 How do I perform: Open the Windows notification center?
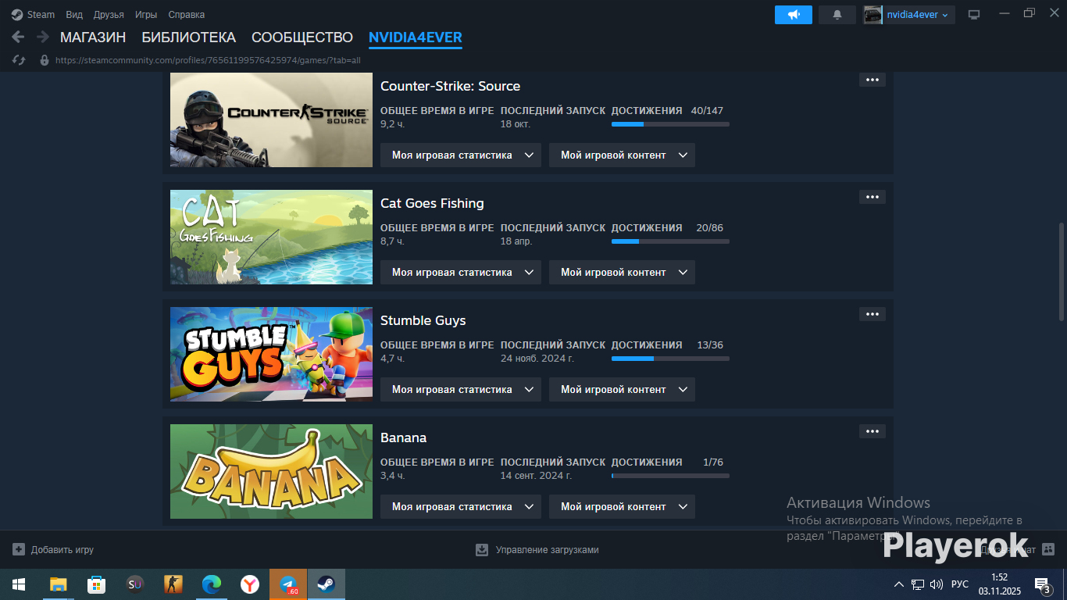(x=1042, y=584)
